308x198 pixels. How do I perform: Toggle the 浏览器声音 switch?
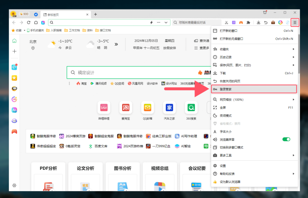point(286,139)
